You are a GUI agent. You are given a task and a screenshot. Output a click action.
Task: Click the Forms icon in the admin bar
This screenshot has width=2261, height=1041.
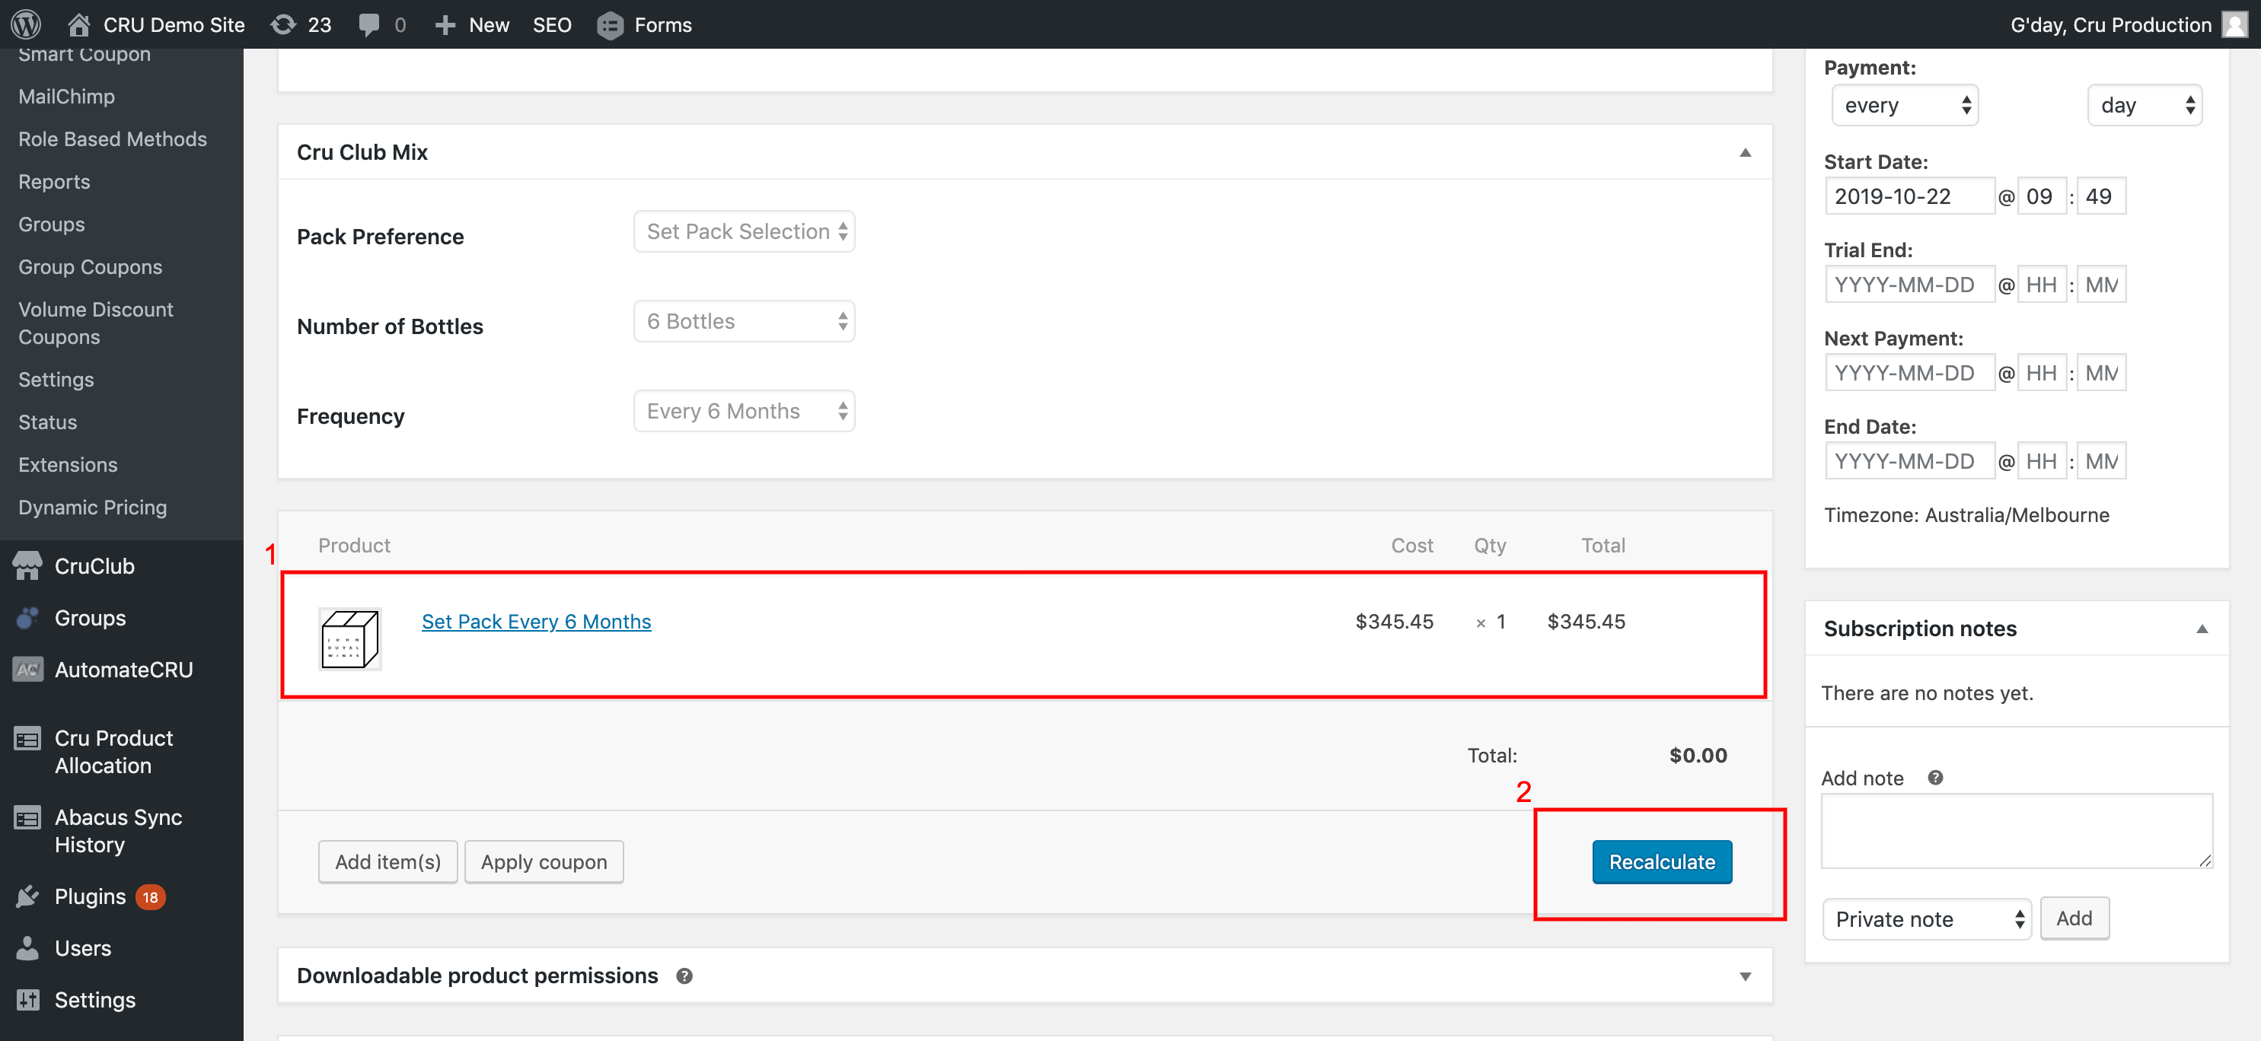pos(610,25)
